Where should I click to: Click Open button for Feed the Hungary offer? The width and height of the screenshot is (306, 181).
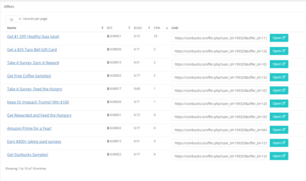[279, 117]
